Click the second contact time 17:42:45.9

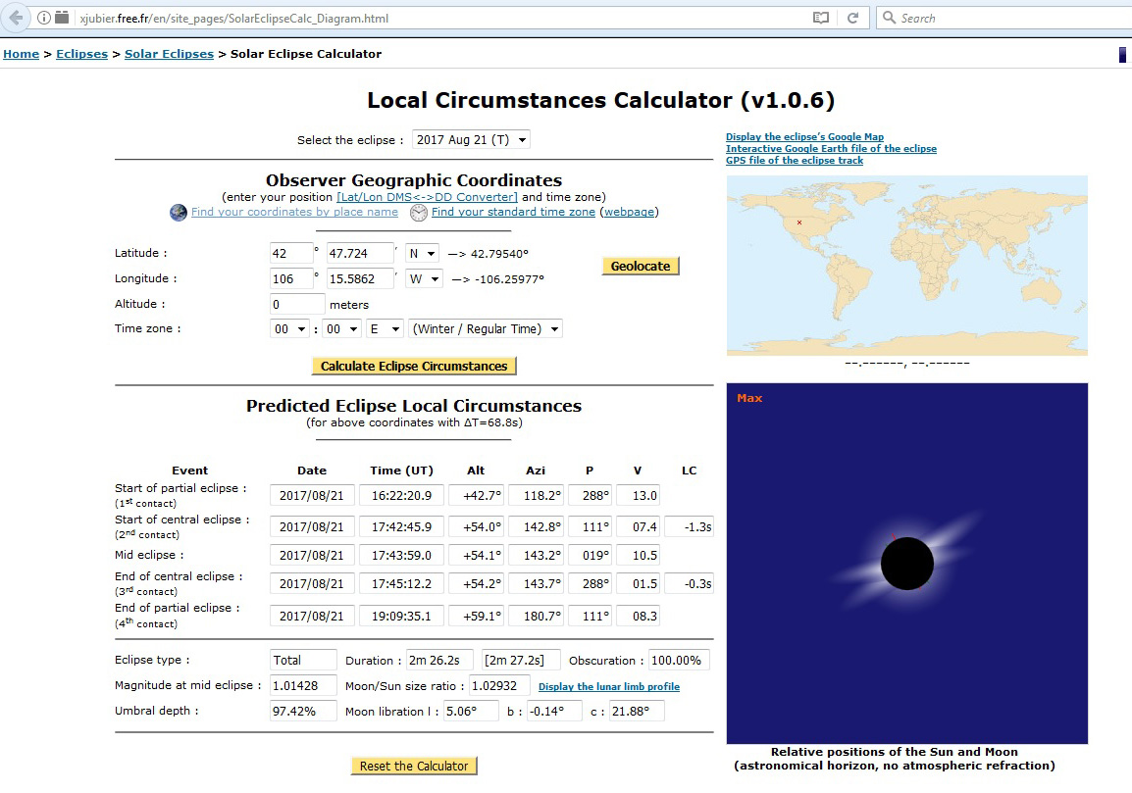[401, 526]
